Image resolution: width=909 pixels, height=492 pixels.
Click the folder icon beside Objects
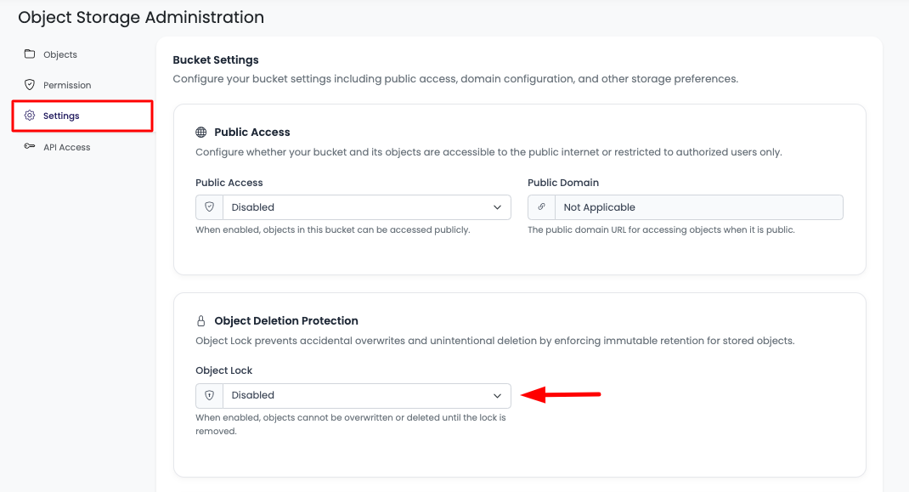coord(30,54)
